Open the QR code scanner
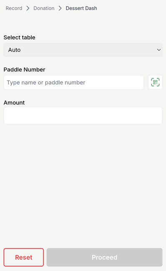 (155, 82)
